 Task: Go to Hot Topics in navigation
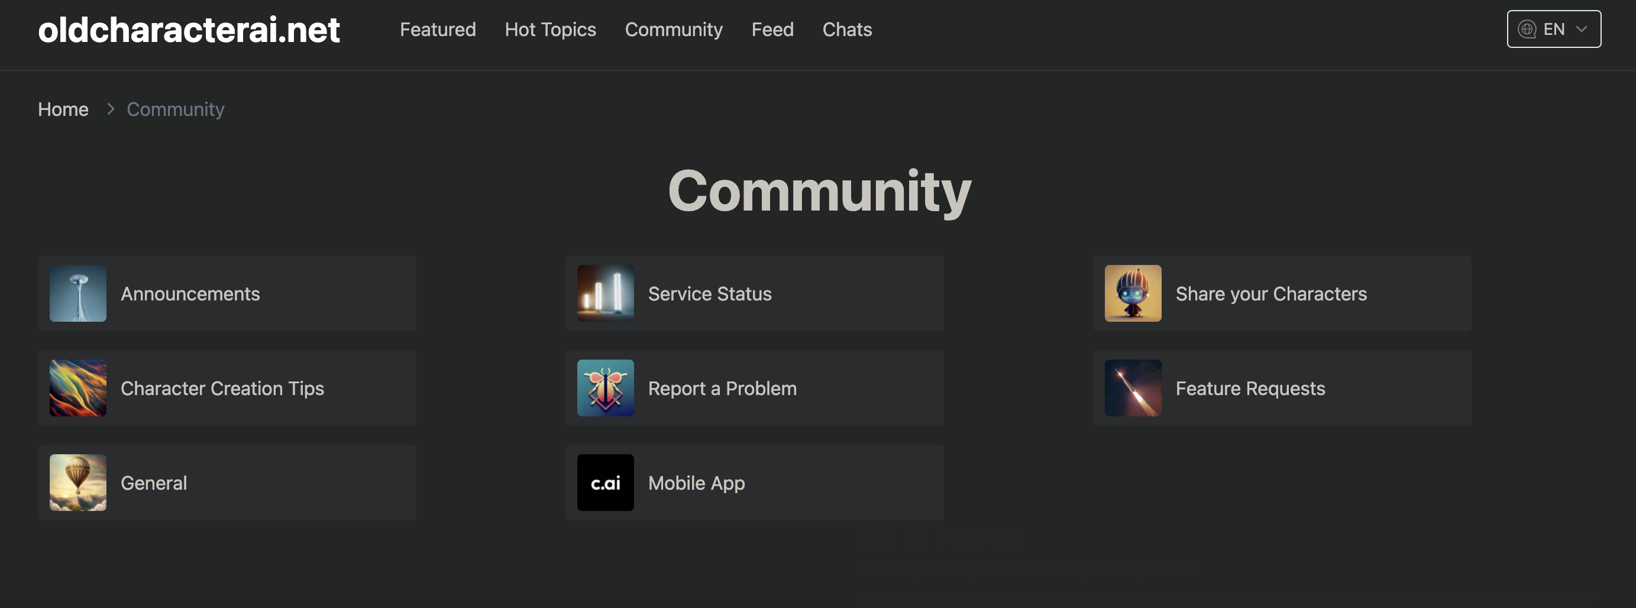pos(550,29)
